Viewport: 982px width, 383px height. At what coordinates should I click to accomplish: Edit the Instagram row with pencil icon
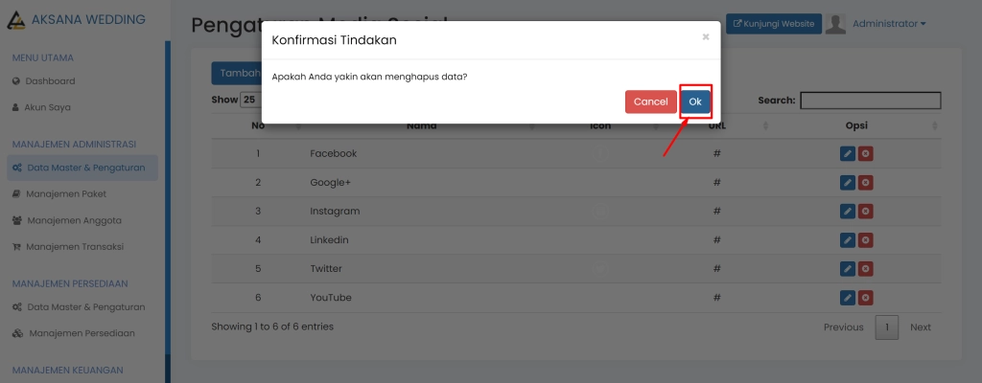point(847,212)
